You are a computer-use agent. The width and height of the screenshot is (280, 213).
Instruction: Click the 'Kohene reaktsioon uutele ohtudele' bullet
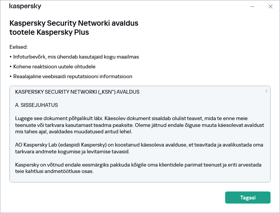click(53, 67)
